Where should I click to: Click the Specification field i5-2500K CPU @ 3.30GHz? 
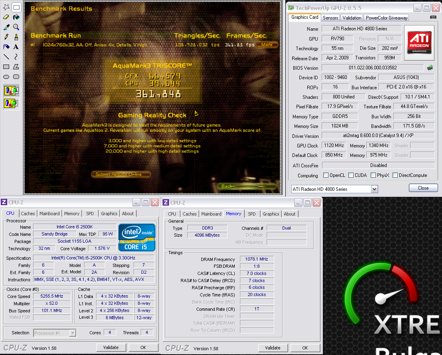coord(93,258)
